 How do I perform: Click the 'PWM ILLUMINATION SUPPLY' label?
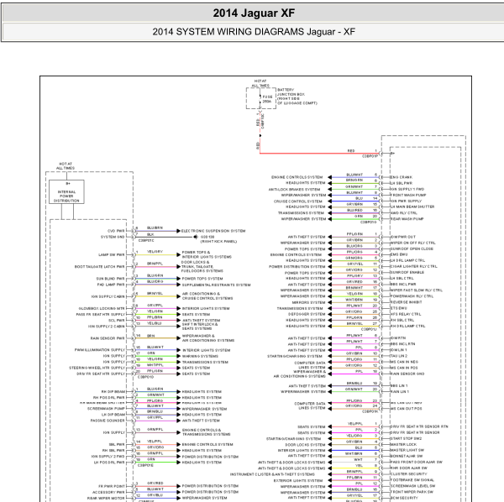(x=100, y=350)
